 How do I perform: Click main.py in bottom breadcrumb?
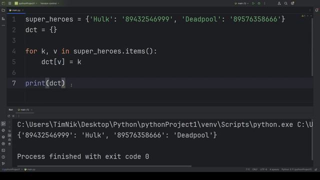click(30, 169)
